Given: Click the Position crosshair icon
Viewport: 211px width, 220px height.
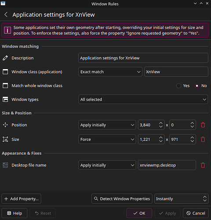Looking at the screenshot, I should (x=5, y=125).
